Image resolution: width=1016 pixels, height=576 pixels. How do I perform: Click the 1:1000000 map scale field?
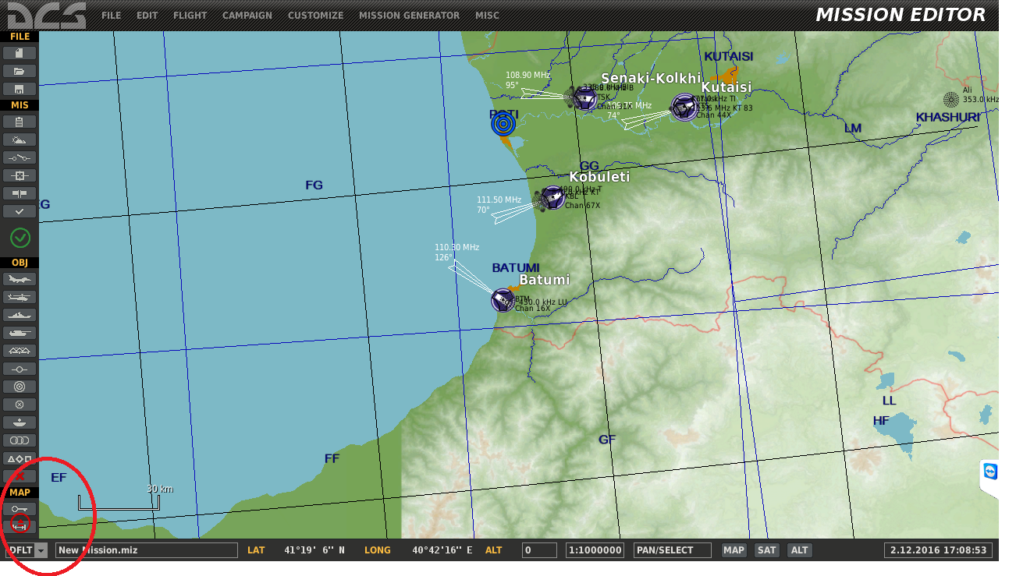595,550
